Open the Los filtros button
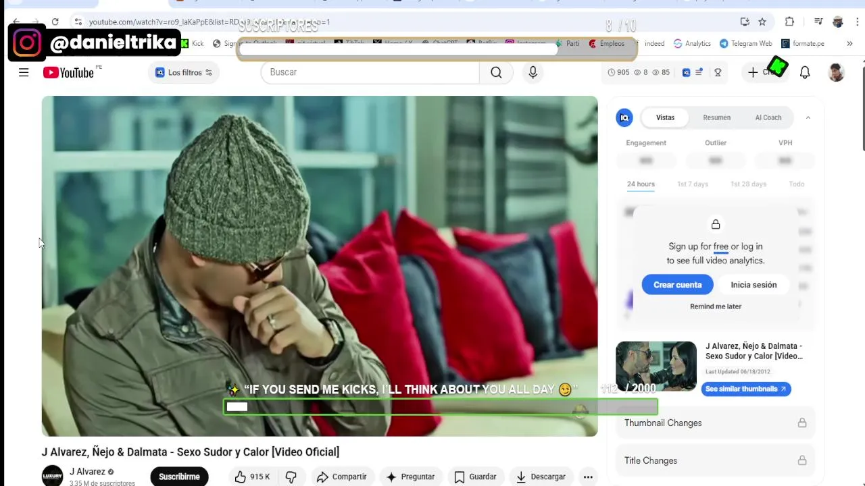This screenshot has height=486, width=865. pyautogui.click(x=184, y=72)
